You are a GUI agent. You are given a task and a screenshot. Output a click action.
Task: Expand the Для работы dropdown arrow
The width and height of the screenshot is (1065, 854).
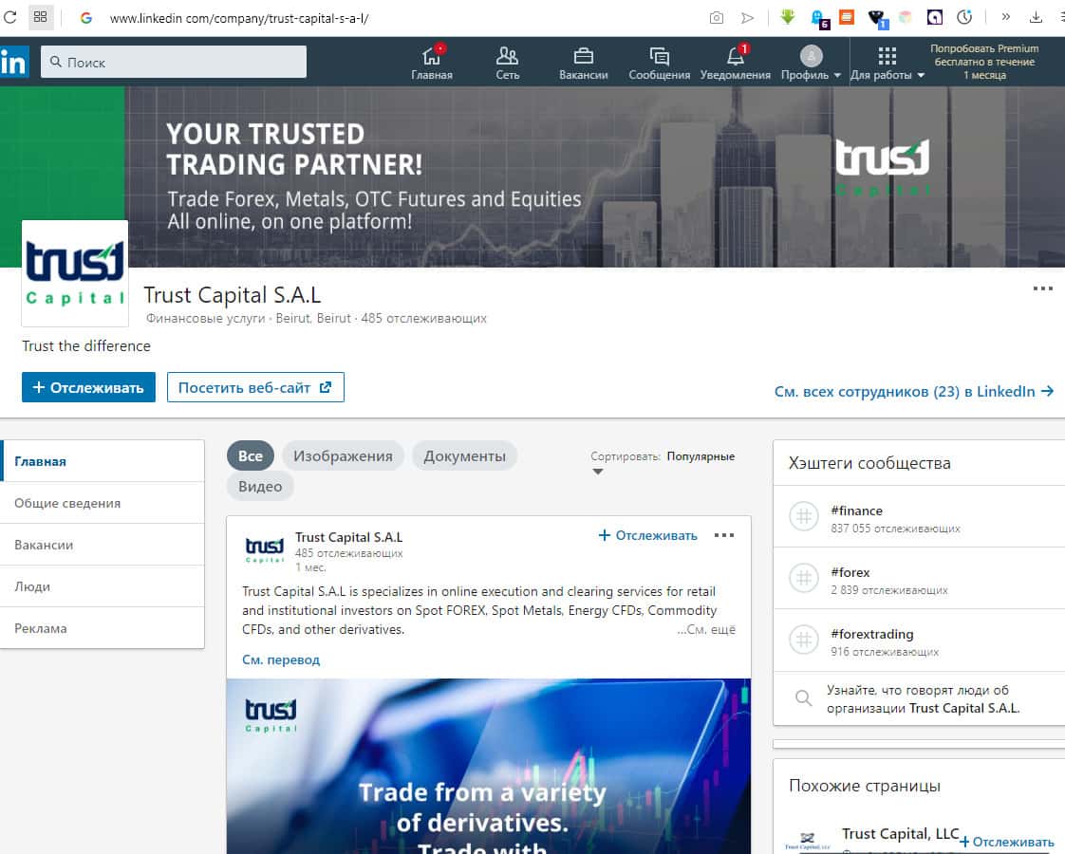(921, 75)
